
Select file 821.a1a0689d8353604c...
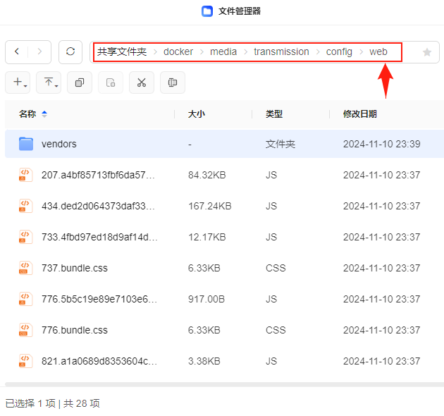pos(99,361)
